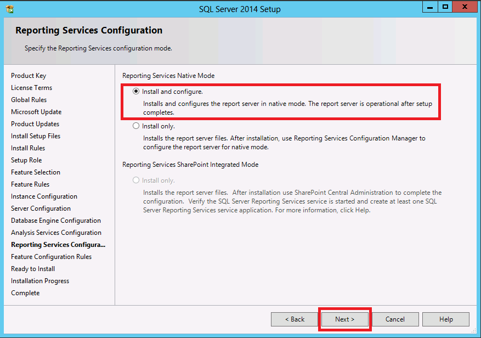Select SharePoint Integrated Mode Install only radio
This screenshot has width=481, height=338.
pyautogui.click(x=136, y=180)
